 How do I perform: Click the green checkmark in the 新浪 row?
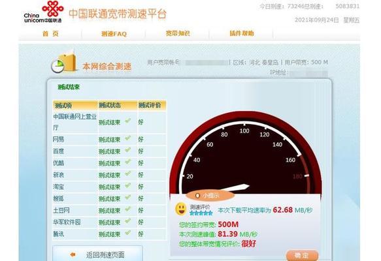coord(128,174)
